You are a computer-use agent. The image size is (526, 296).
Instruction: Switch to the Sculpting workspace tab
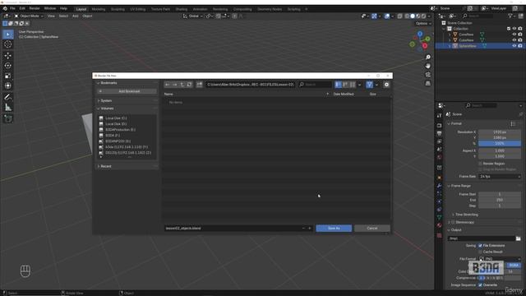pyautogui.click(x=118, y=9)
